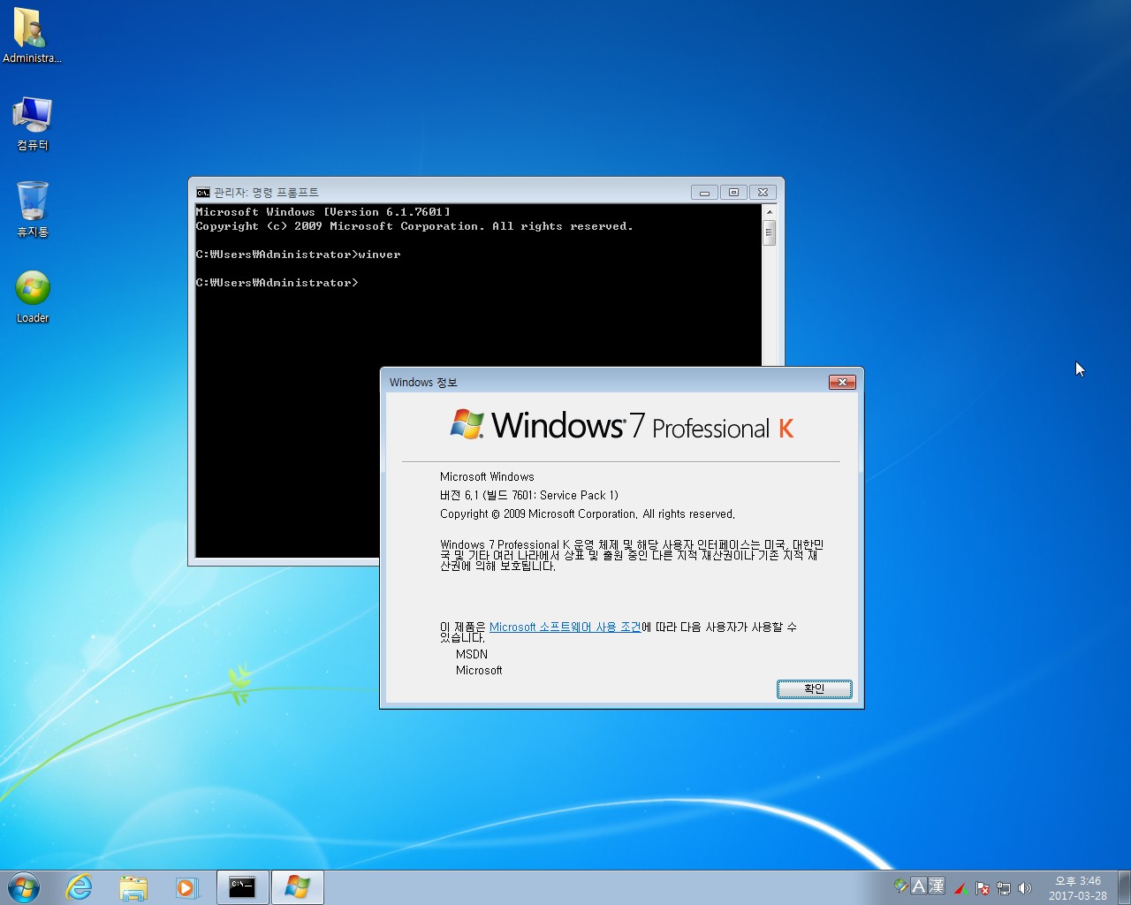Open the Administrator folder desktop icon
1131x905 pixels.
pos(32,35)
